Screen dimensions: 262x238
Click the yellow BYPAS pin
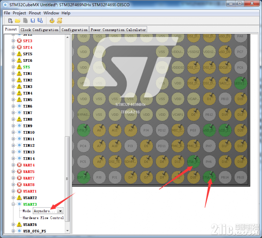pyautogui.click(x=83, y=114)
